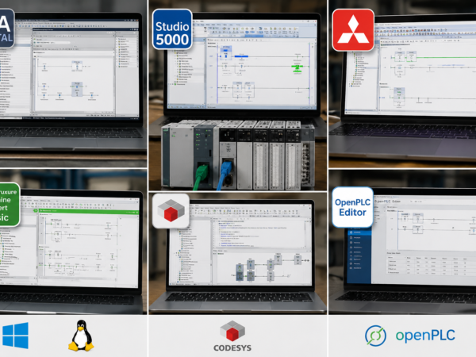This screenshot has width=476, height=357.
Task: Open the Mitsubishi laptop screen image
Action: pyautogui.click(x=410, y=68)
